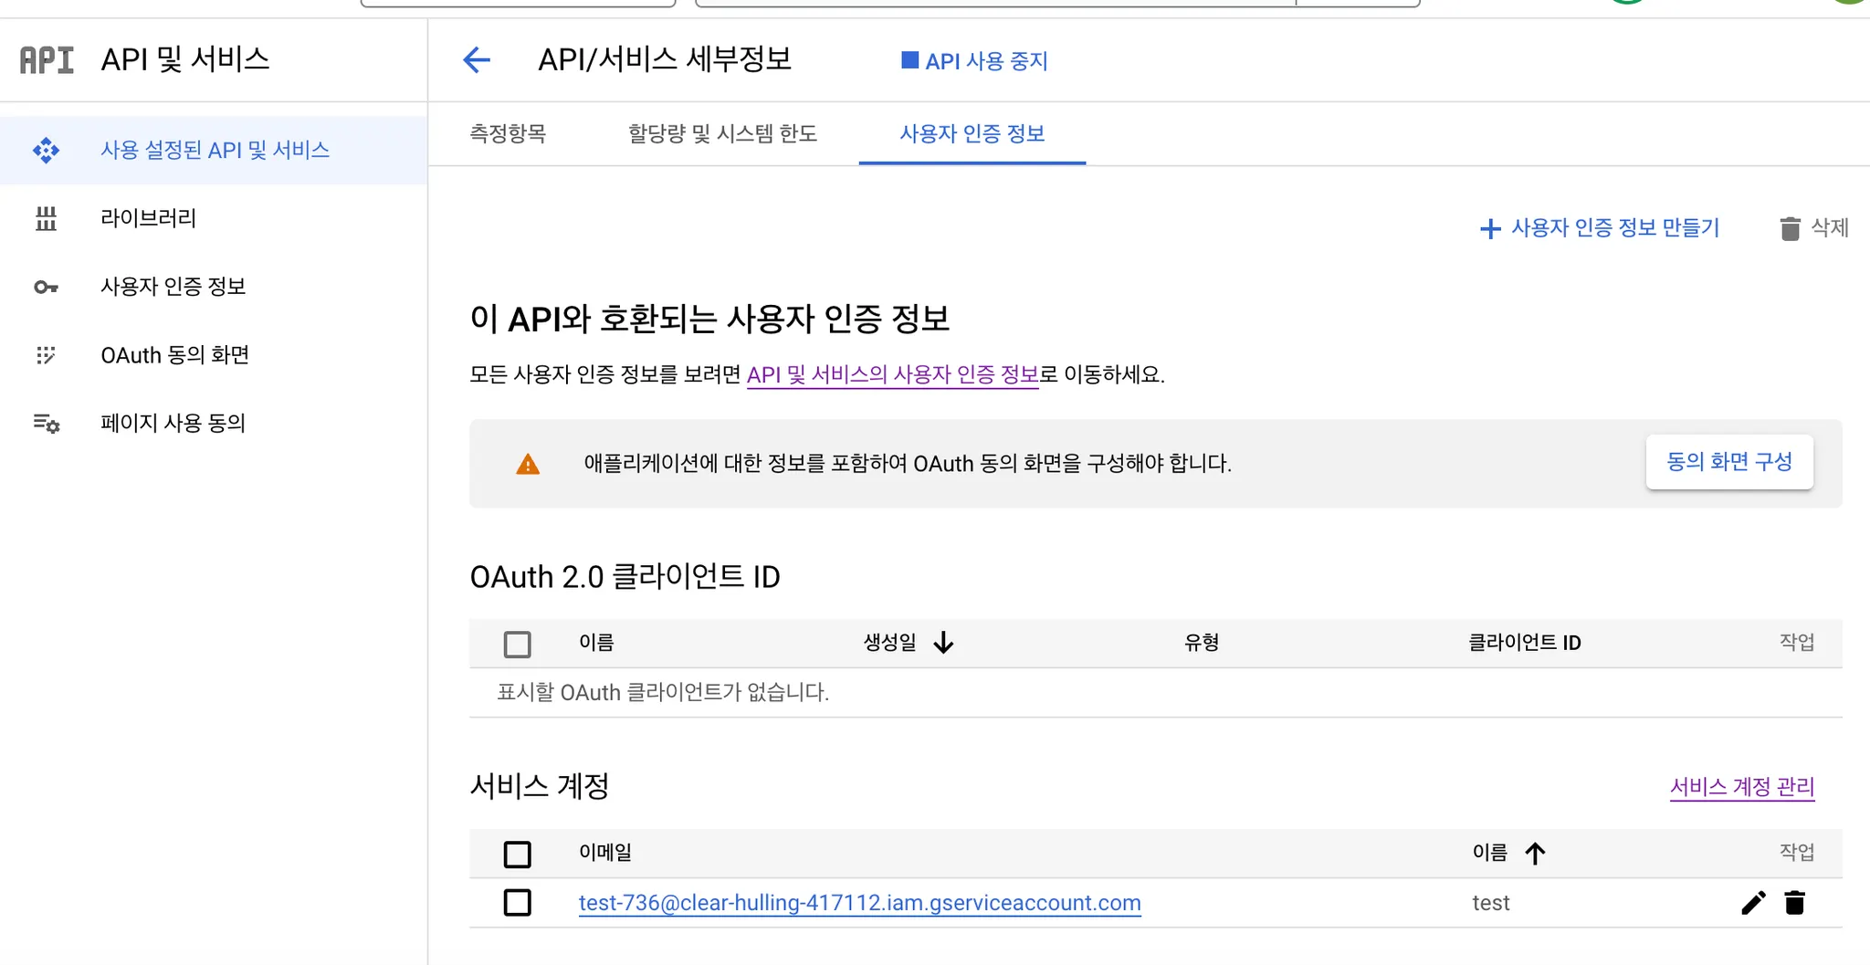Sort service accounts by 이름 up arrow
Image resolution: width=1870 pixels, height=965 pixels.
click(x=1535, y=853)
